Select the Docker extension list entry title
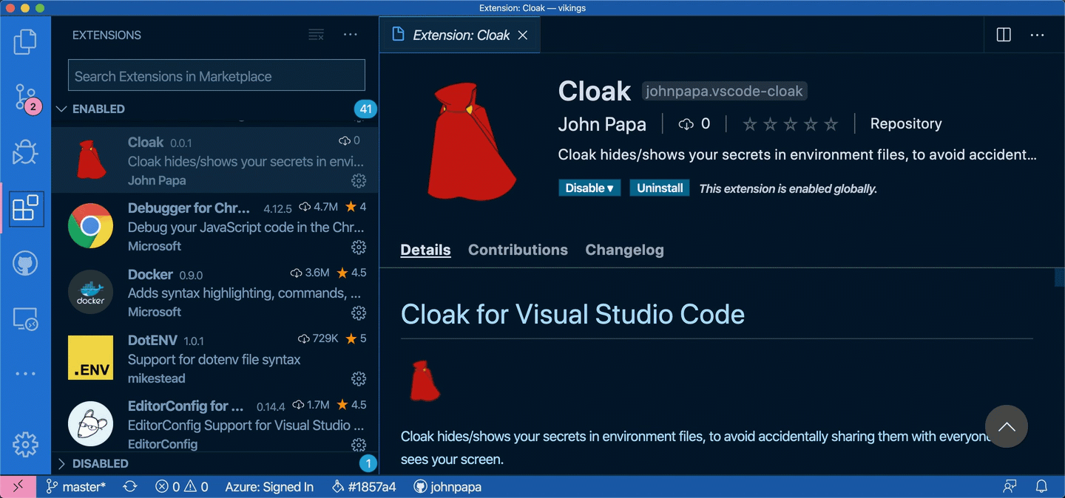 (x=150, y=274)
